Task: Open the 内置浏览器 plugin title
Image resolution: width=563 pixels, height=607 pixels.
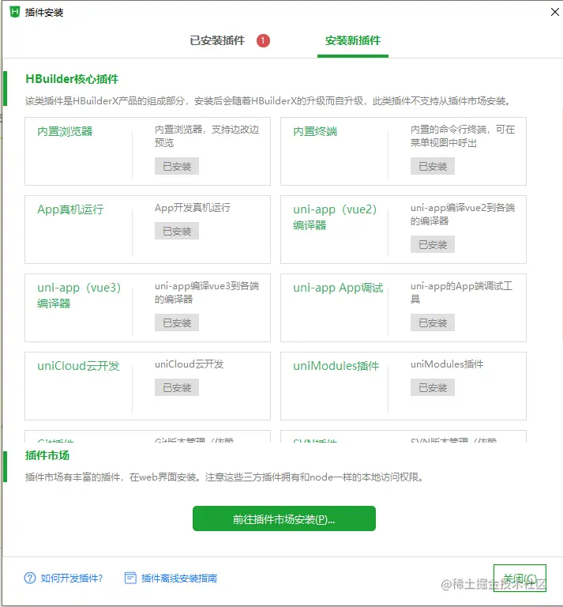Action: click(65, 131)
